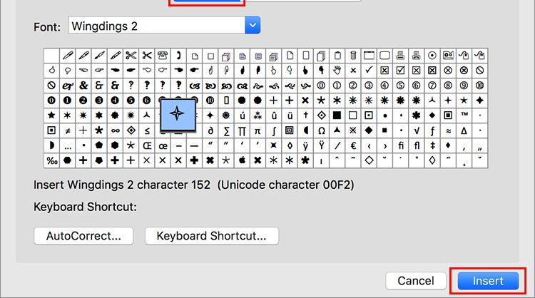This screenshot has width=535, height=298.
Task: Open the Font dropdown arrow
Action: 253,25
